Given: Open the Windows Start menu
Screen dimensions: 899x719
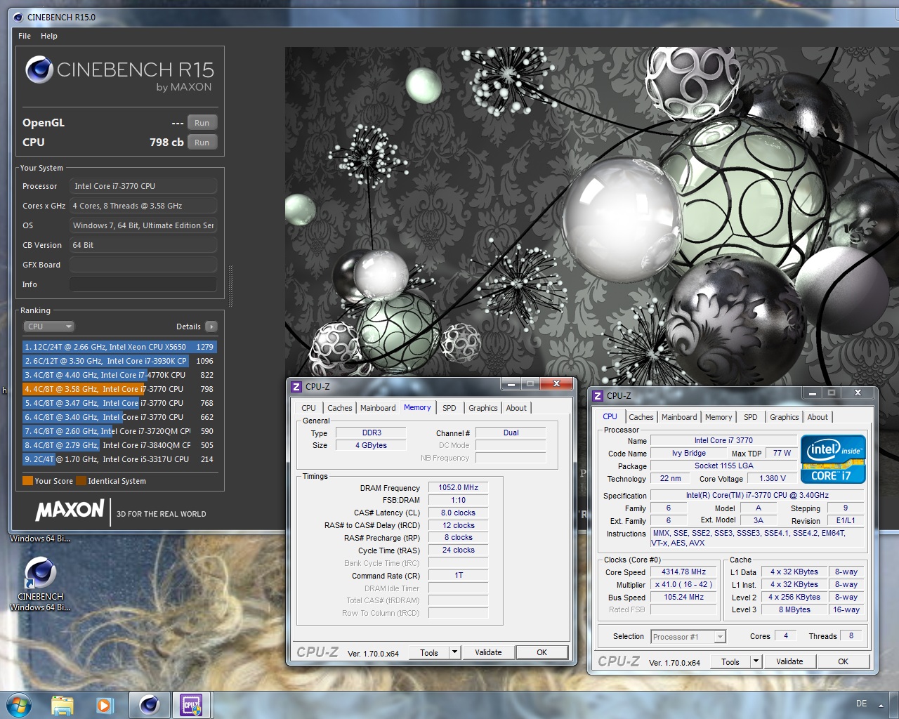Looking at the screenshot, I should click(x=19, y=704).
